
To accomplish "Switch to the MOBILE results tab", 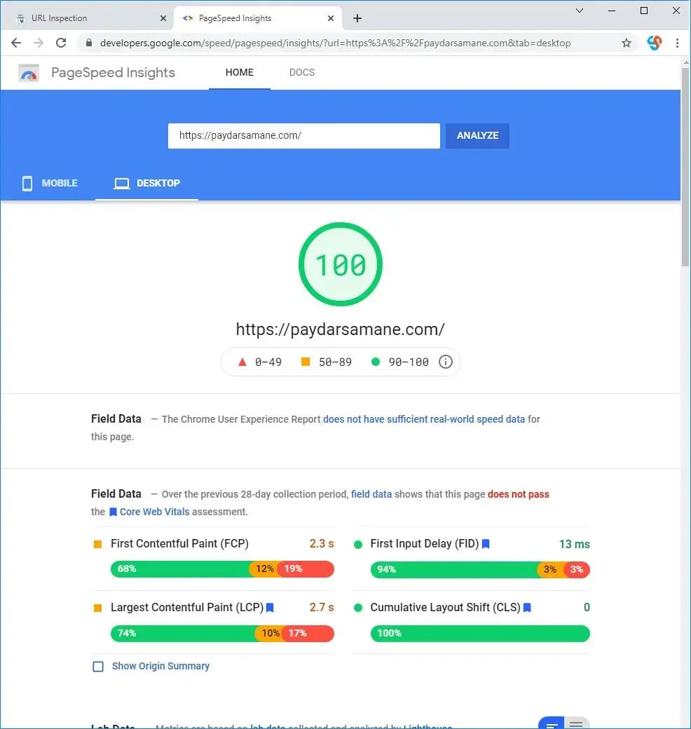I will pos(49,183).
